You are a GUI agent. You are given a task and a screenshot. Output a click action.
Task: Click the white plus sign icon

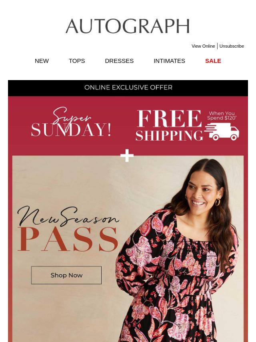click(x=127, y=155)
